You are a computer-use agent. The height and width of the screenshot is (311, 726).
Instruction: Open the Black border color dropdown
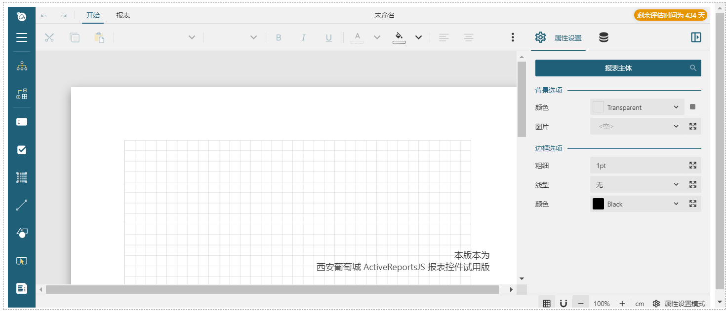pos(637,204)
